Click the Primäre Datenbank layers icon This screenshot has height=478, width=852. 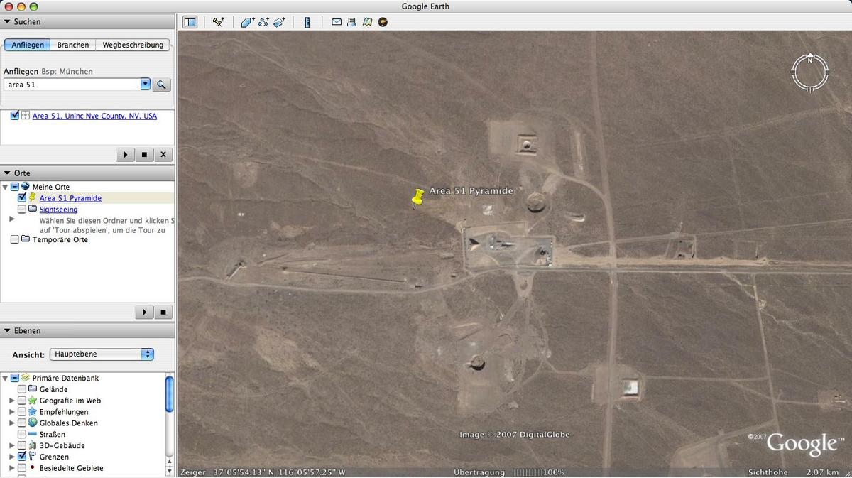tap(26, 378)
